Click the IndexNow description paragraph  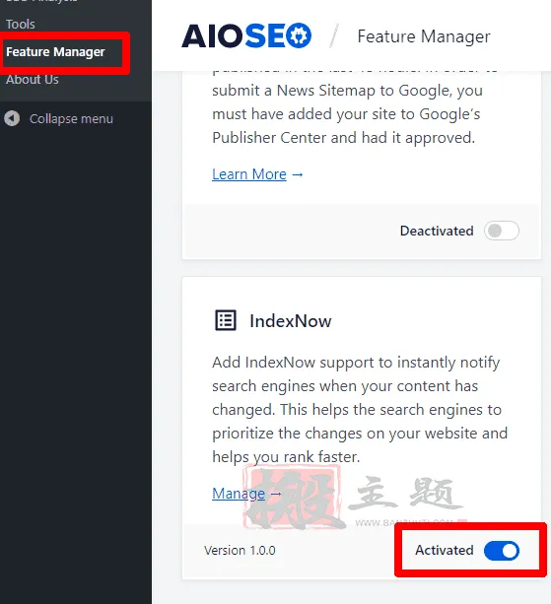tap(360, 410)
